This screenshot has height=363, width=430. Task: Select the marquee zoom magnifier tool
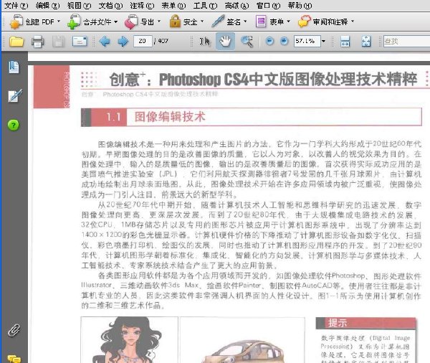point(247,42)
